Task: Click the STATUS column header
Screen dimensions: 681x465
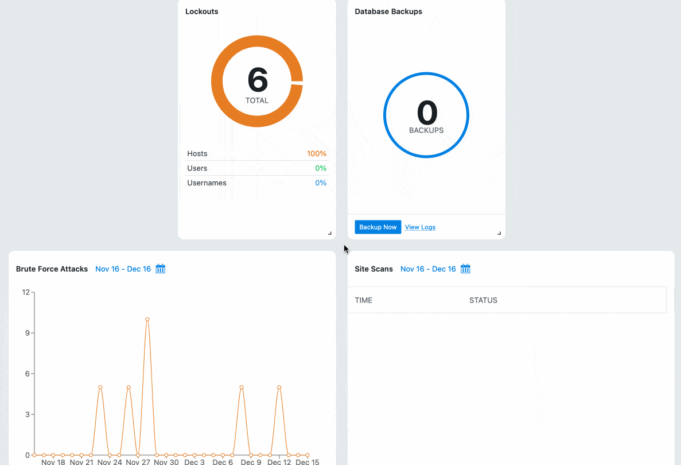Action: (483, 300)
